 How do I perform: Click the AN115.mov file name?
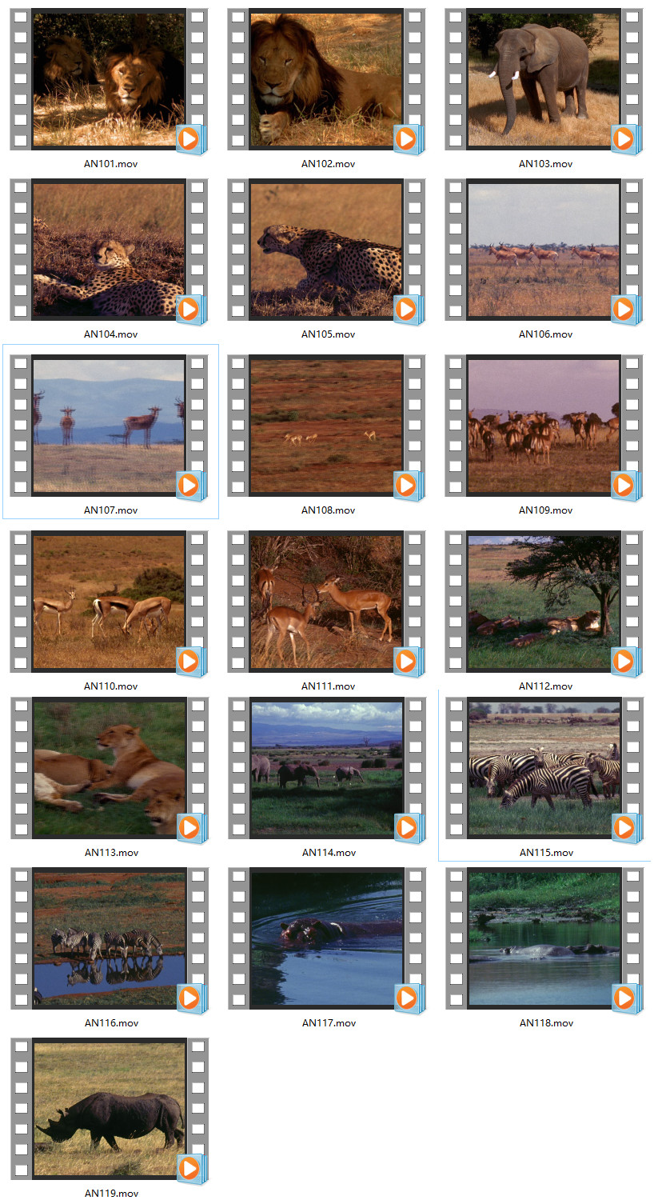pos(547,853)
